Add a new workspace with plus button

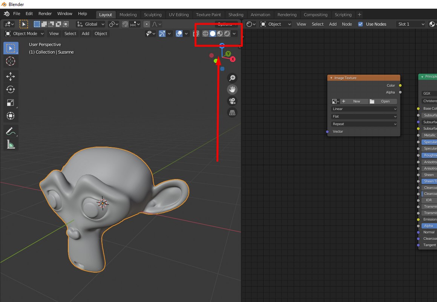tap(360, 14)
